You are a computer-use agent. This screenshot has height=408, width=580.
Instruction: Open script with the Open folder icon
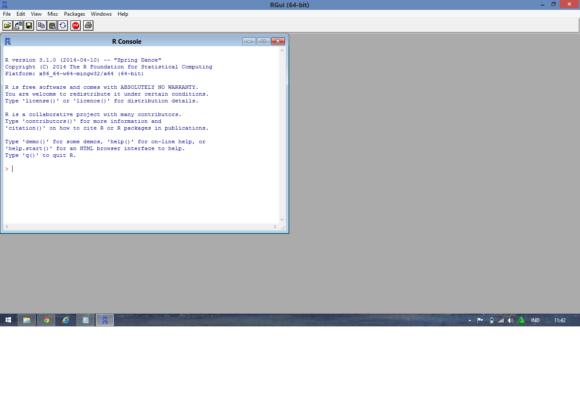(x=8, y=25)
